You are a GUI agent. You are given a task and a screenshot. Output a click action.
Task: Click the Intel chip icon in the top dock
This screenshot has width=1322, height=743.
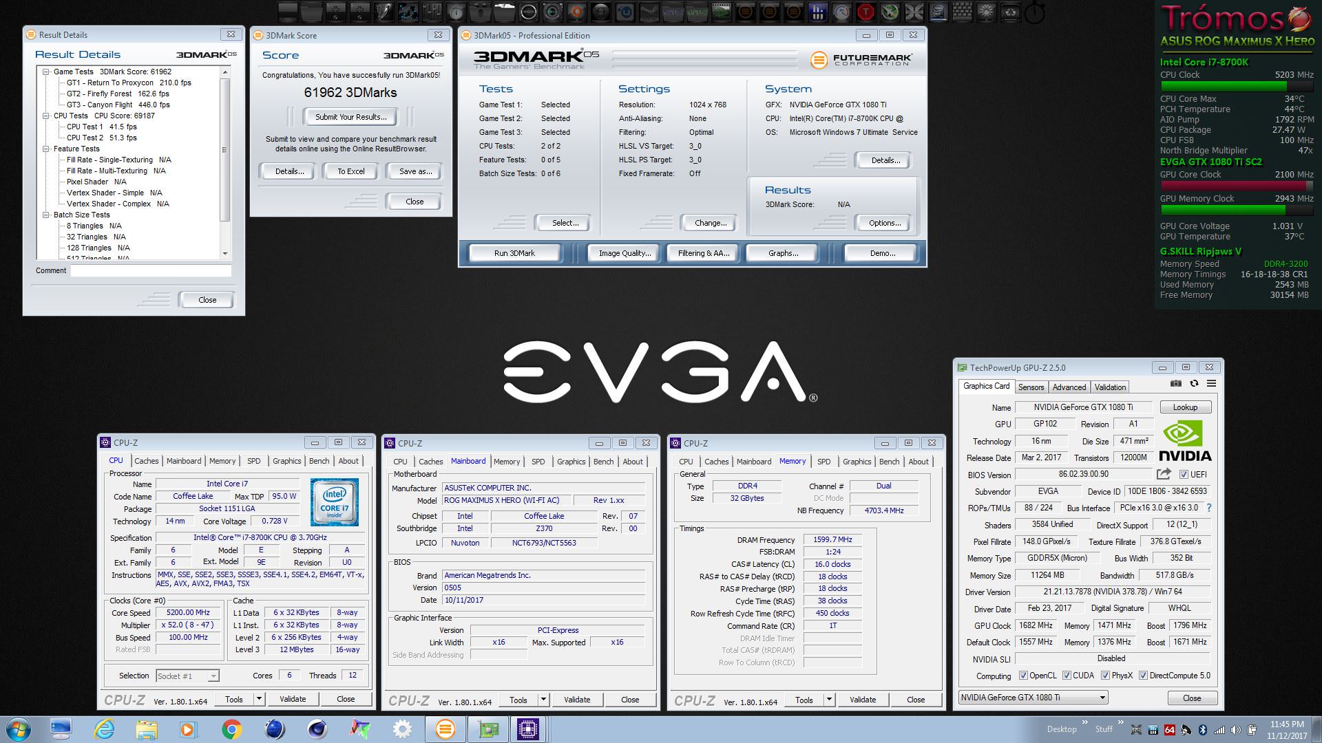point(938,12)
